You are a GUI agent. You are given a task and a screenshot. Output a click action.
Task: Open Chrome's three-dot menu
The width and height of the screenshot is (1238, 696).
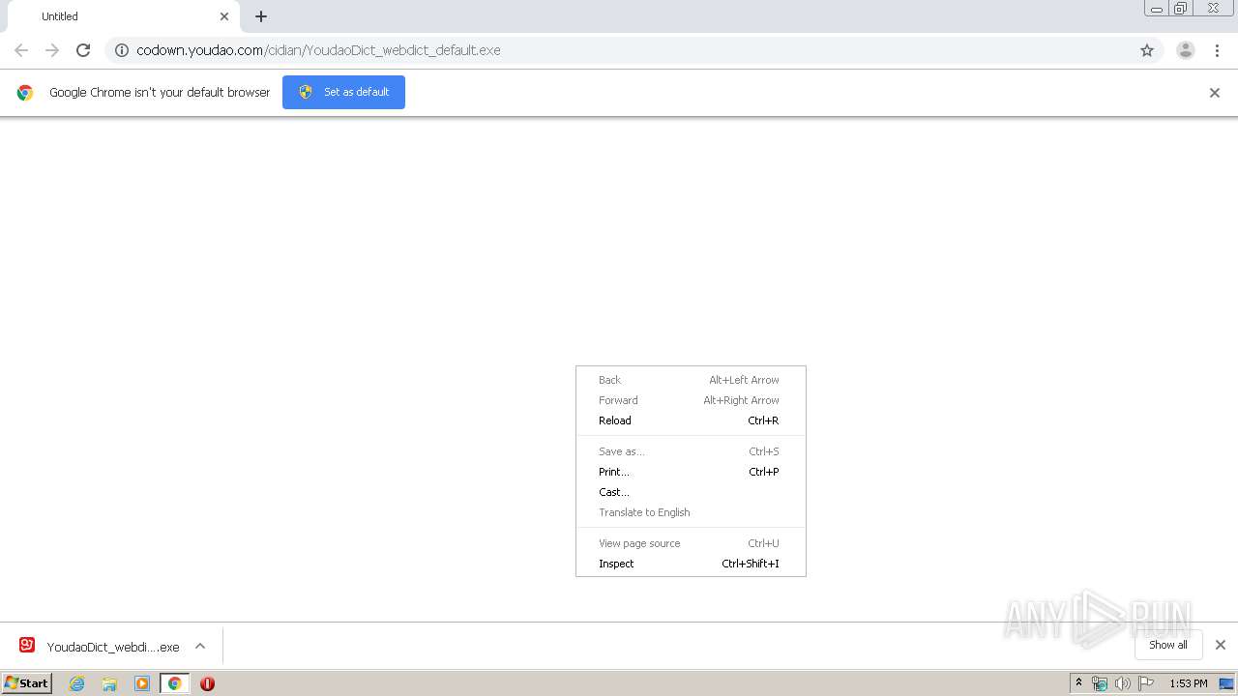(x=1217, y=50)
